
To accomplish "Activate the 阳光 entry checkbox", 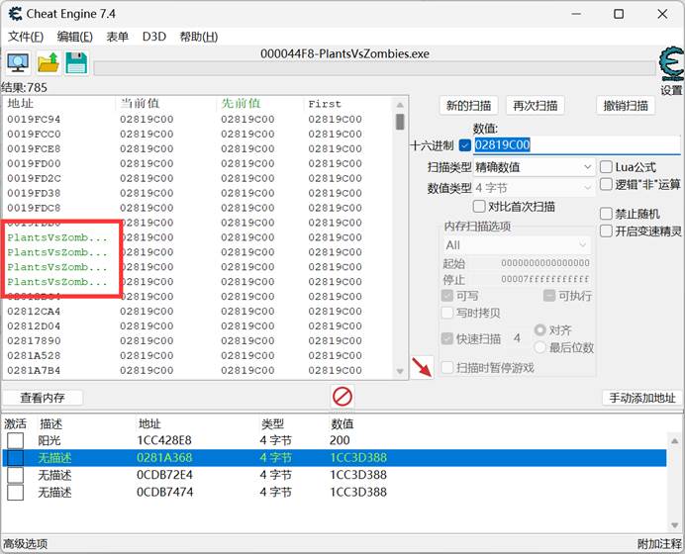I will (x=15, y=440).
